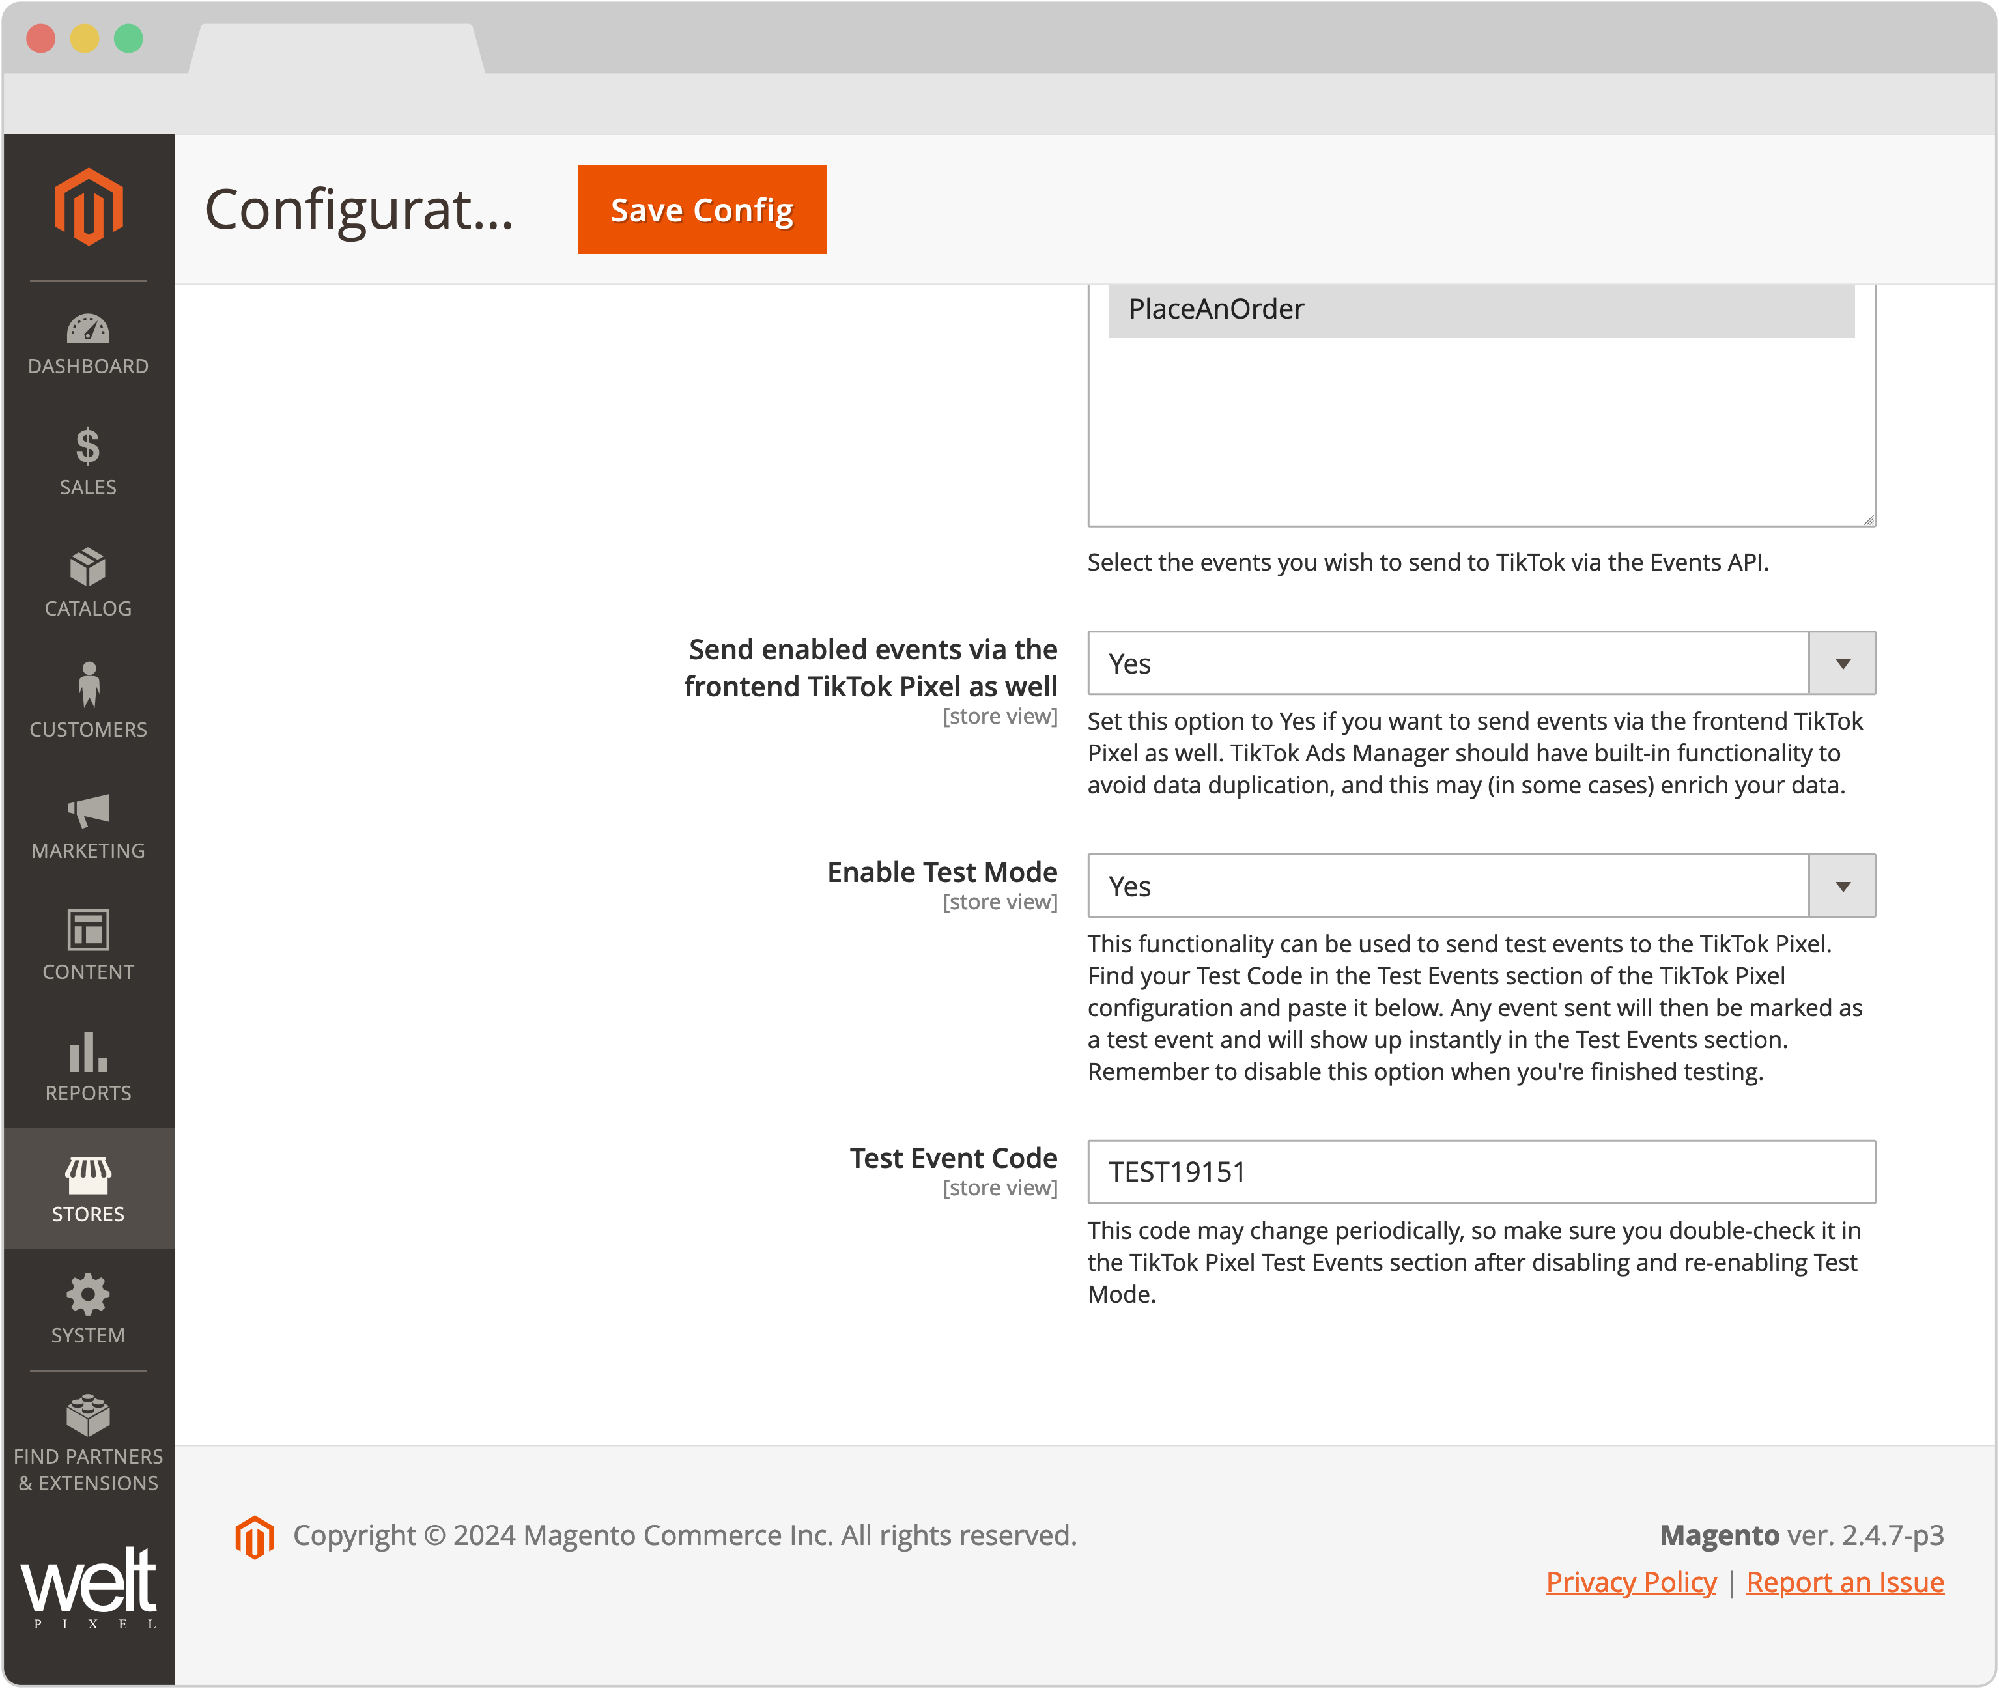This screenshot has height=1689, width=1999.
Task: Open Report an Issue link
Action: [1844, 1583]
